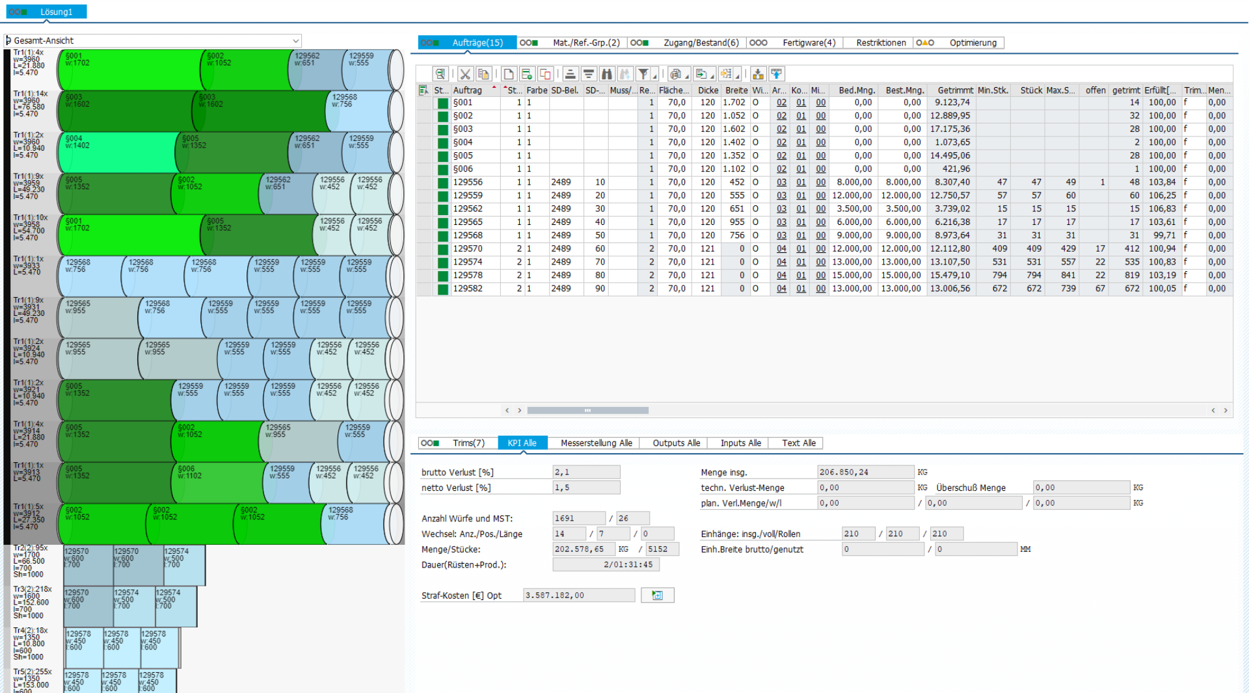Click the netto Verlust [%] field

pos(586,488)
